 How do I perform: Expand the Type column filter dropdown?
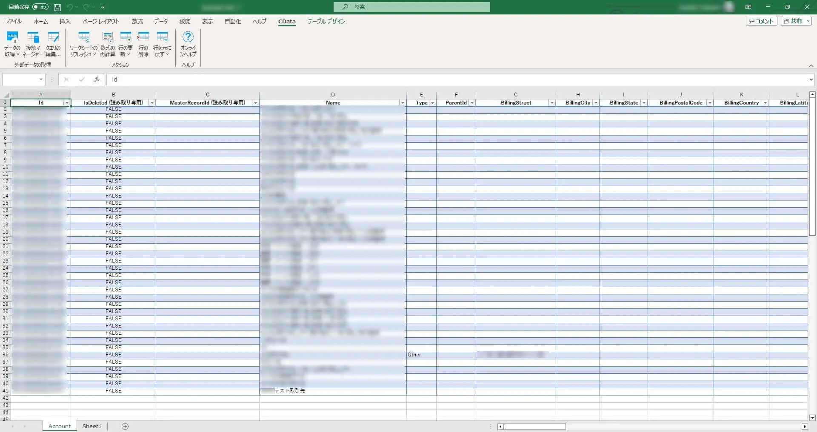432,103
